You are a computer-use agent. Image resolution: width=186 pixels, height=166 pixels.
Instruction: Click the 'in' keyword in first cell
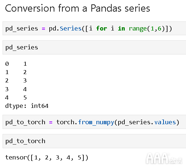pos(121,29)
